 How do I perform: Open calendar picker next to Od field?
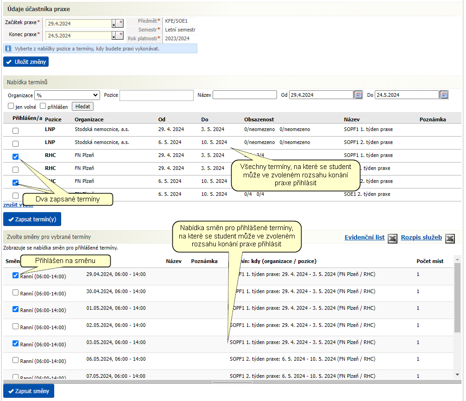tap(358, 95)
